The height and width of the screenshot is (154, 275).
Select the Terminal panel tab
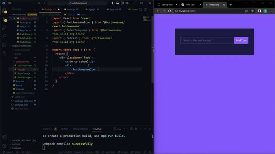(97, 129)
